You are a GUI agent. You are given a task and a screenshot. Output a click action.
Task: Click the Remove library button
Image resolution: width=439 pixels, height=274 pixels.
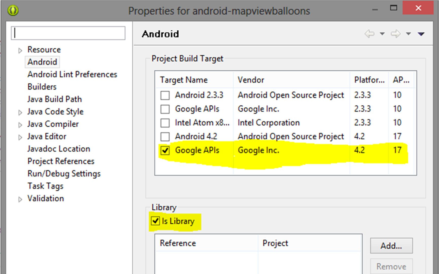(391, 266)
